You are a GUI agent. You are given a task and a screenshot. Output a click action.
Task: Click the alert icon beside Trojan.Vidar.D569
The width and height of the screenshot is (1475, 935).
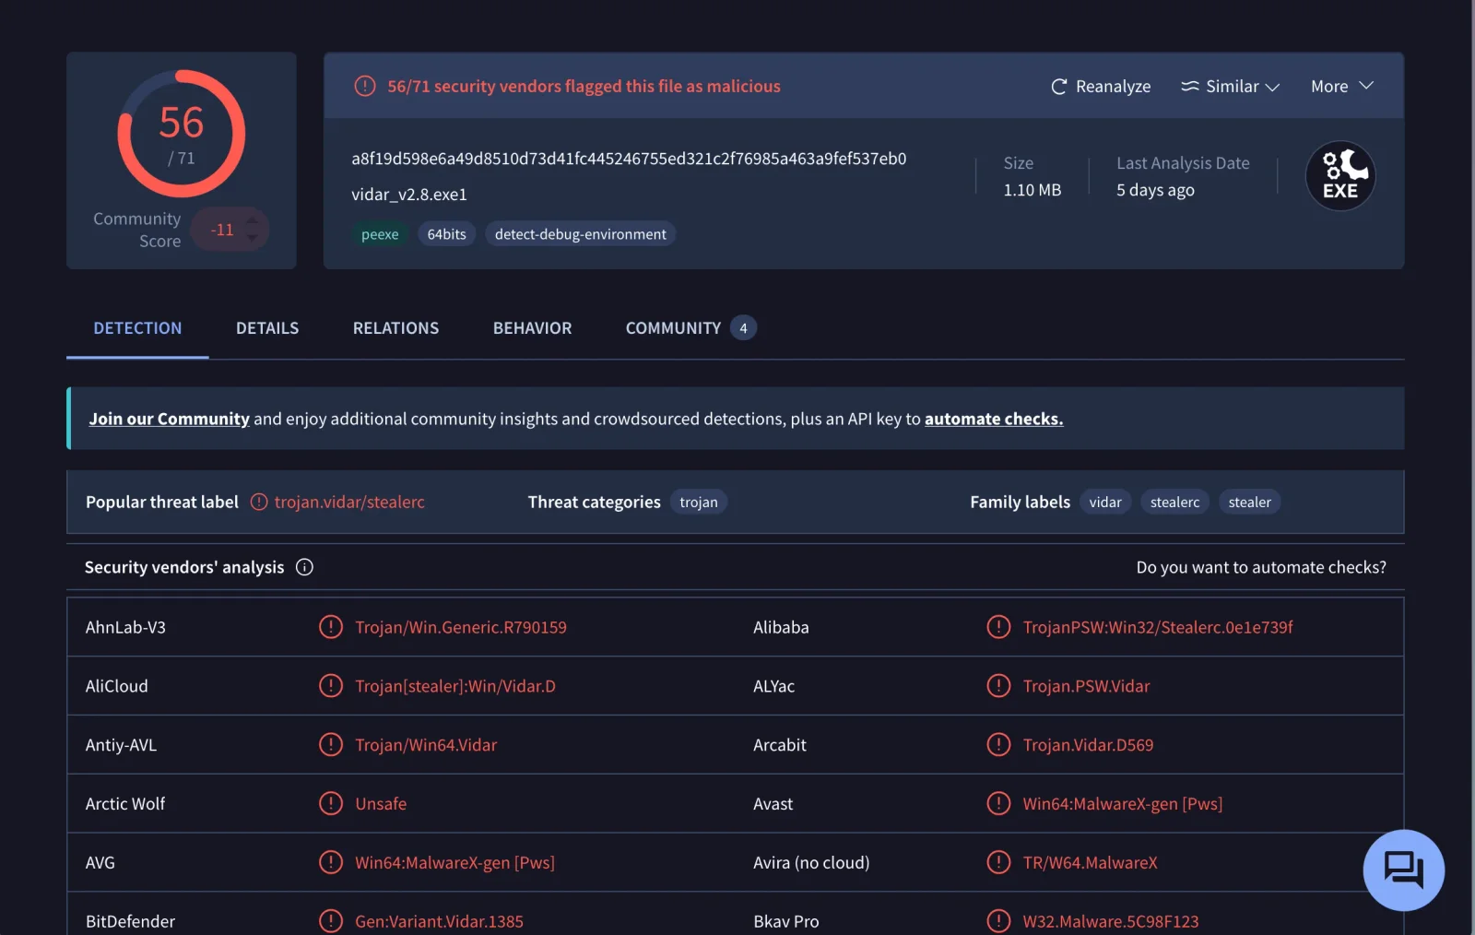(998, 745)
